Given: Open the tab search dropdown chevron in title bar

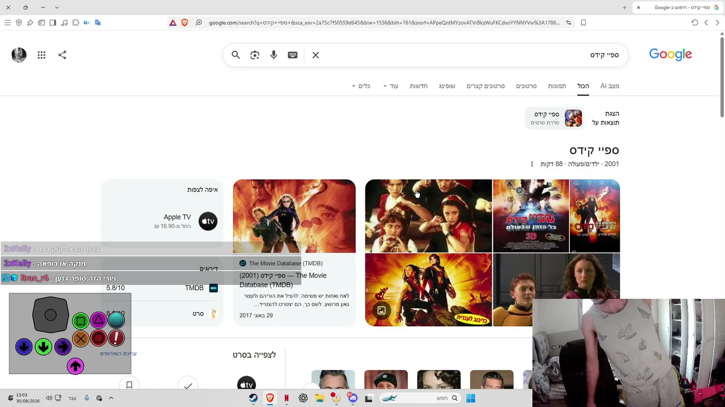Looking at the screenshot, I should [x=57, y=7].
